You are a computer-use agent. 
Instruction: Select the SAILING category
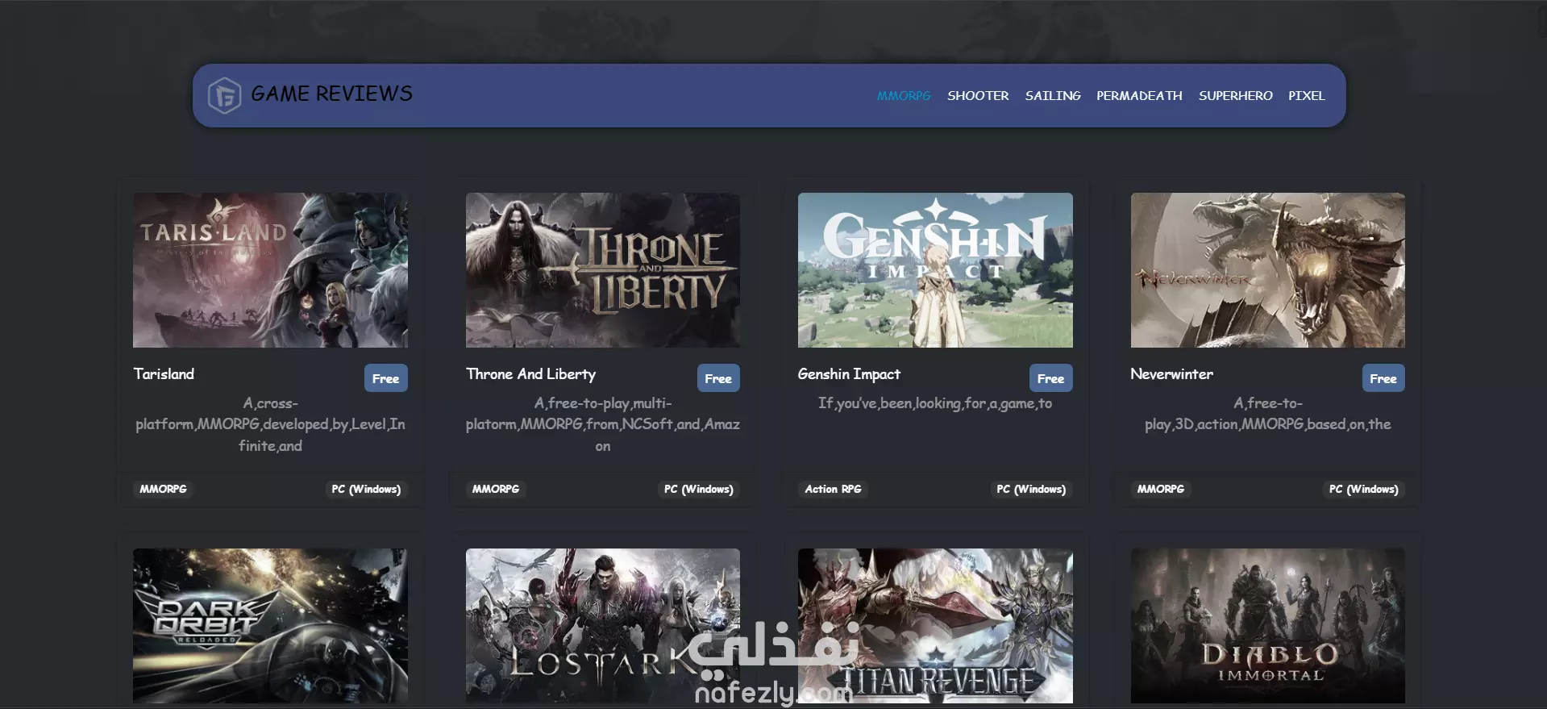pyautogui.click(x=1053, y=96)
